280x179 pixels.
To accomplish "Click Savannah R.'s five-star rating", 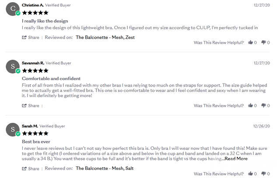I will [35, 71].
